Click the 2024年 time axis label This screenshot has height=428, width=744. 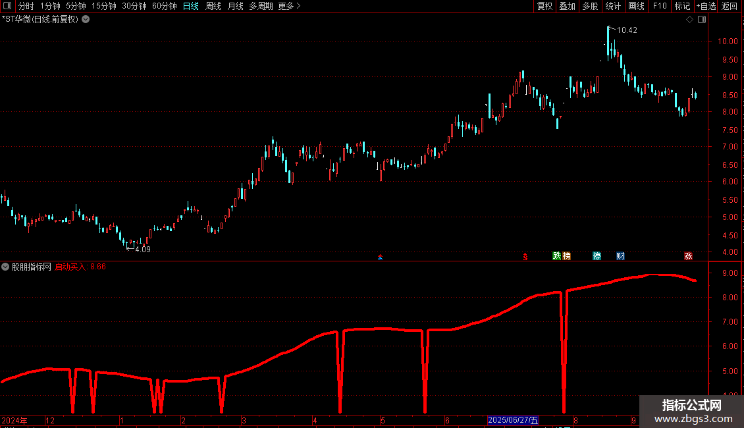(x=14, y=420)
